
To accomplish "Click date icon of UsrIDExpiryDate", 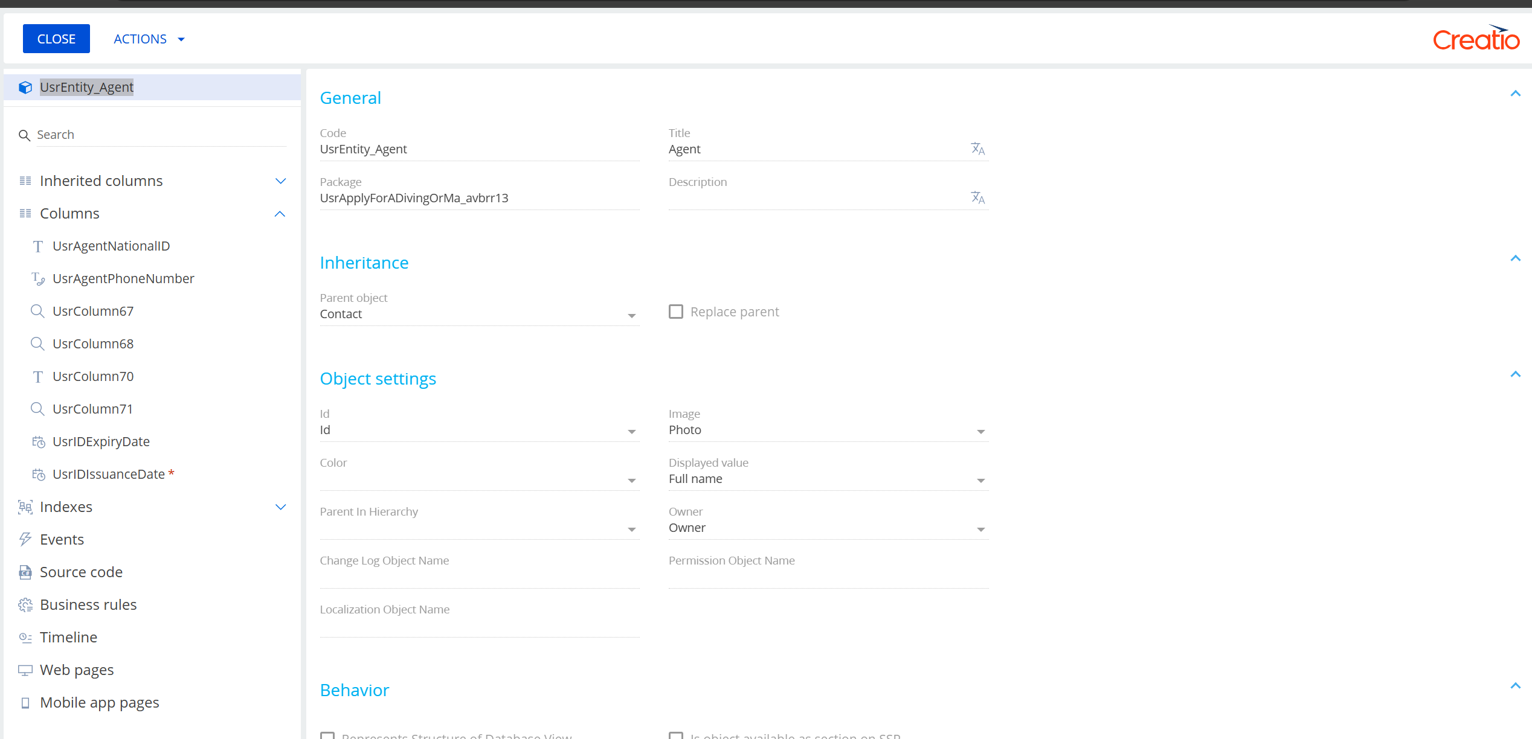I will pyautogui.click(x=39, y=442).
